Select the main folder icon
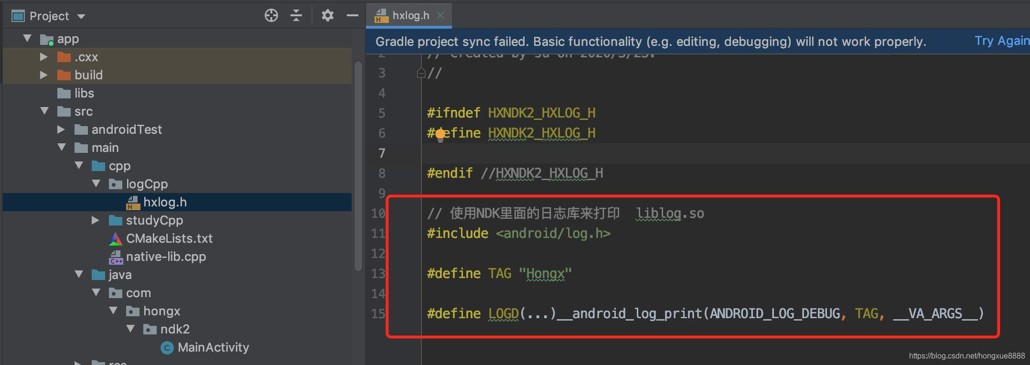The width and height of the screenshot is (1030, 365). tap(81, 148)
